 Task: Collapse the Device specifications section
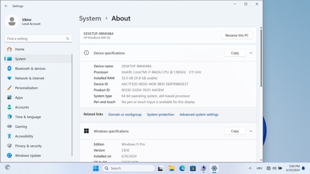pyautogui.click(x=251, y=53)
